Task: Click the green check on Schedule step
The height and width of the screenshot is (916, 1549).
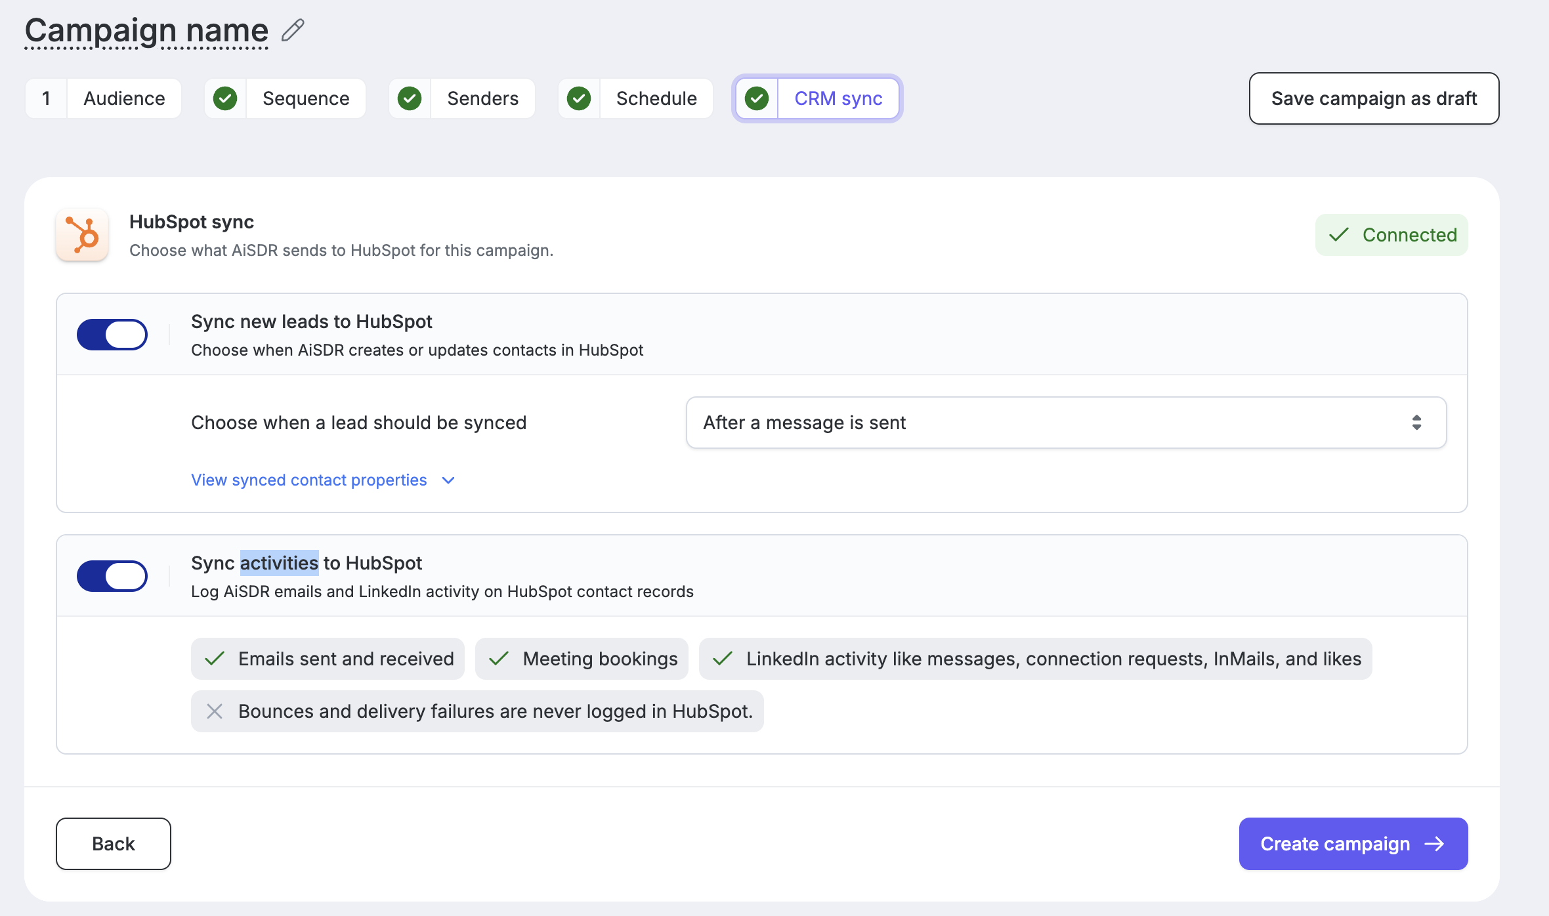Action: point(579,98)
